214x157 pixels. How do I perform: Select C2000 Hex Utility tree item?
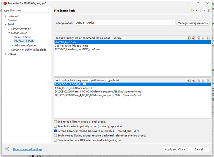[x=28, y=50]
